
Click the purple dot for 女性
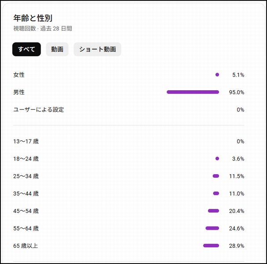click(x=217, y=75)
